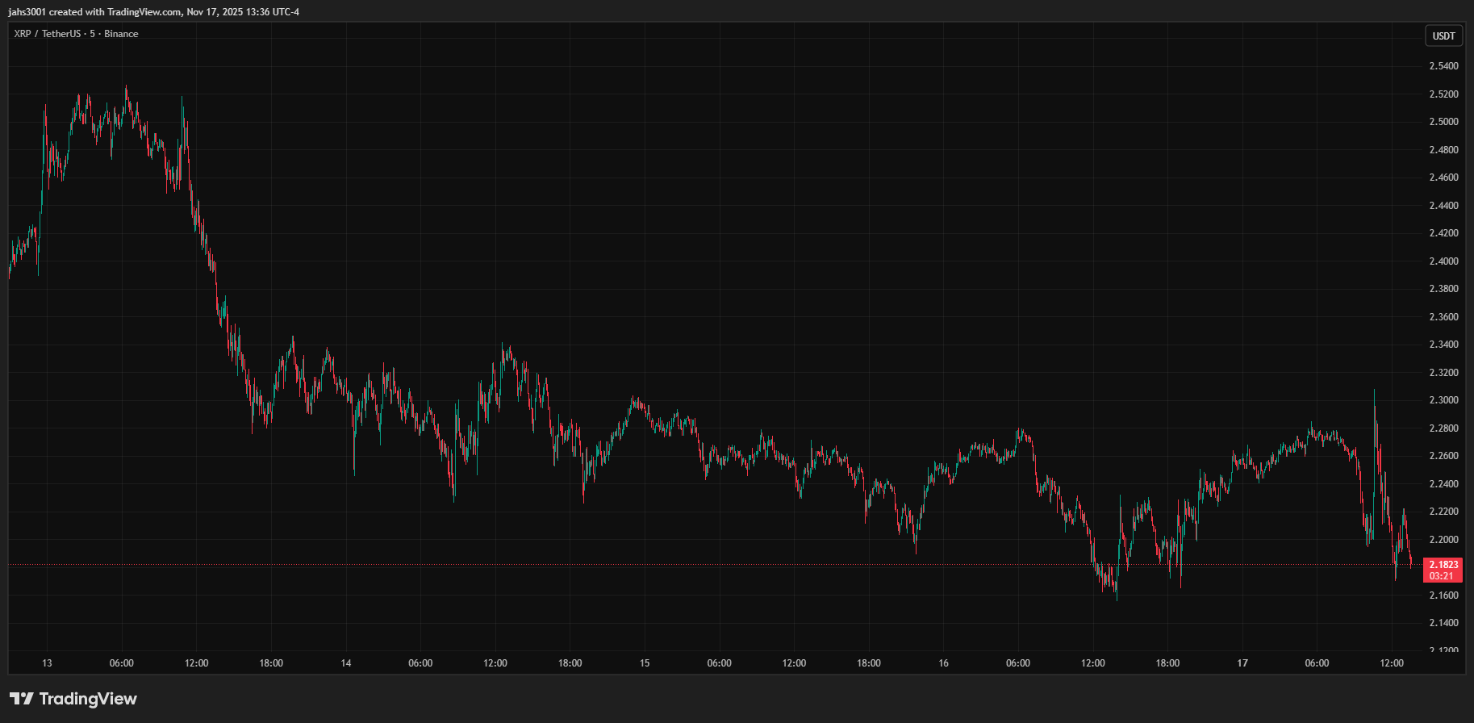The image size is (1474, 723).
Task: Click date label 13 on time axis
Action: point(47,663)
